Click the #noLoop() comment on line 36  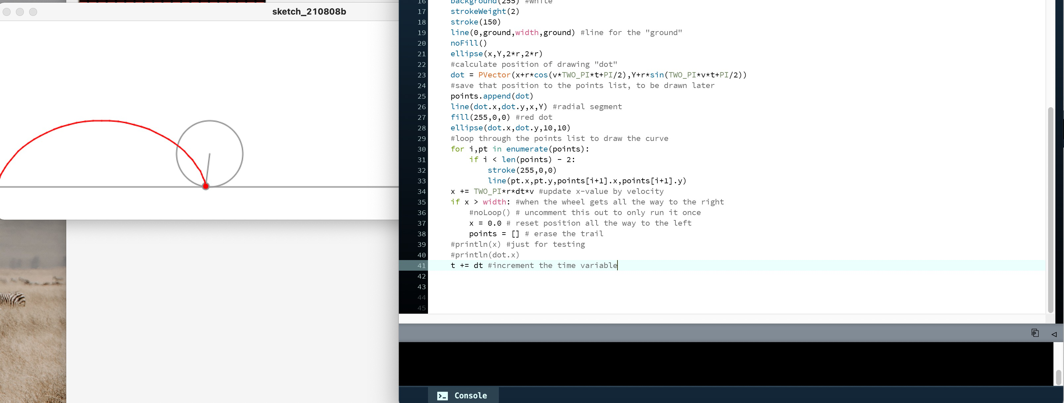[490, 212]
